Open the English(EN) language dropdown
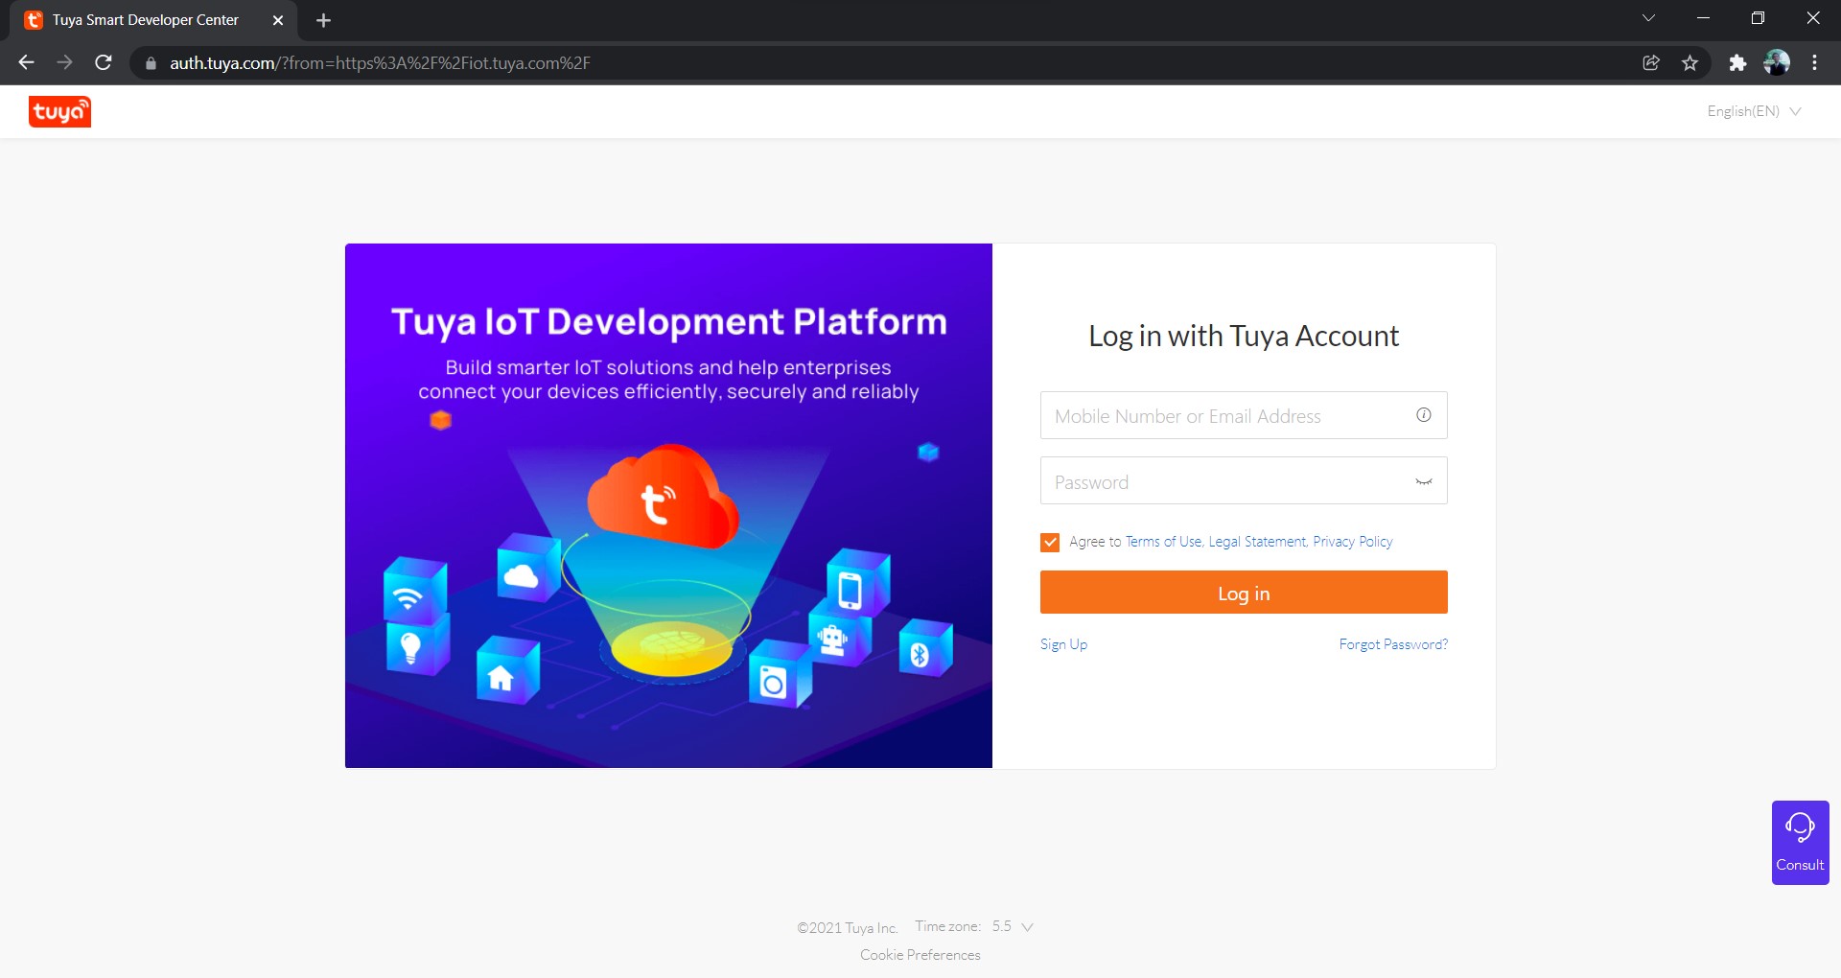This screenshot has height=978, width=1841. (x=1754, y=111)
